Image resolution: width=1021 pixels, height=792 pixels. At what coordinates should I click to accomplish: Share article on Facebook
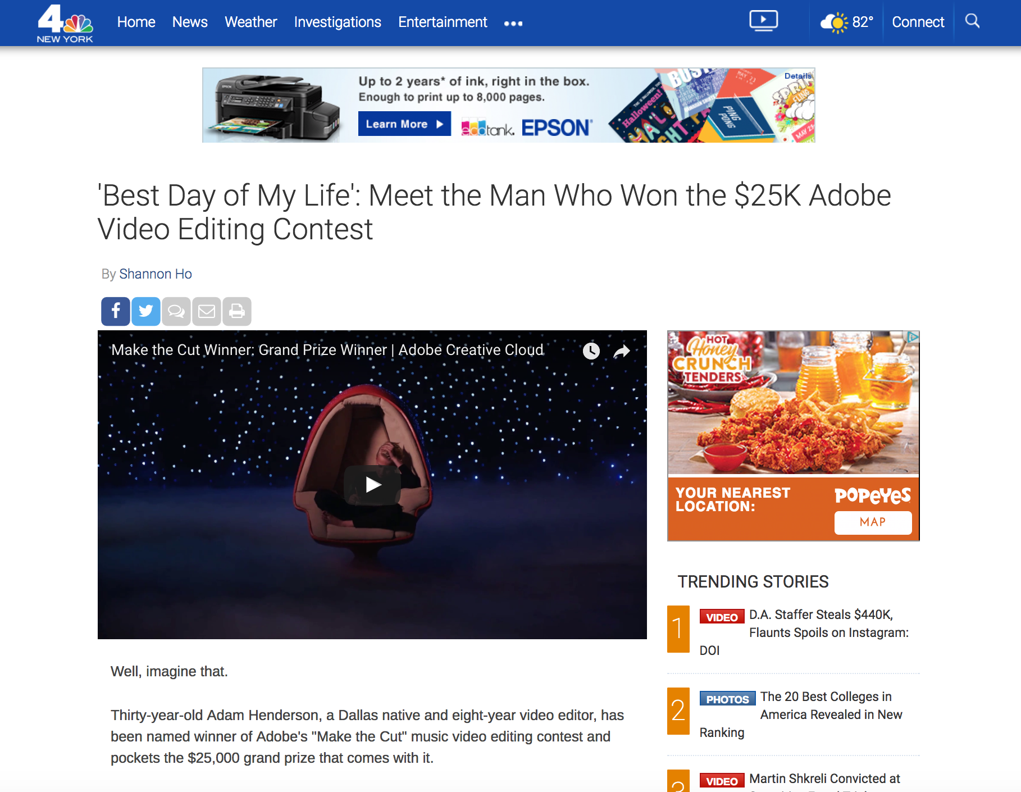116,311
